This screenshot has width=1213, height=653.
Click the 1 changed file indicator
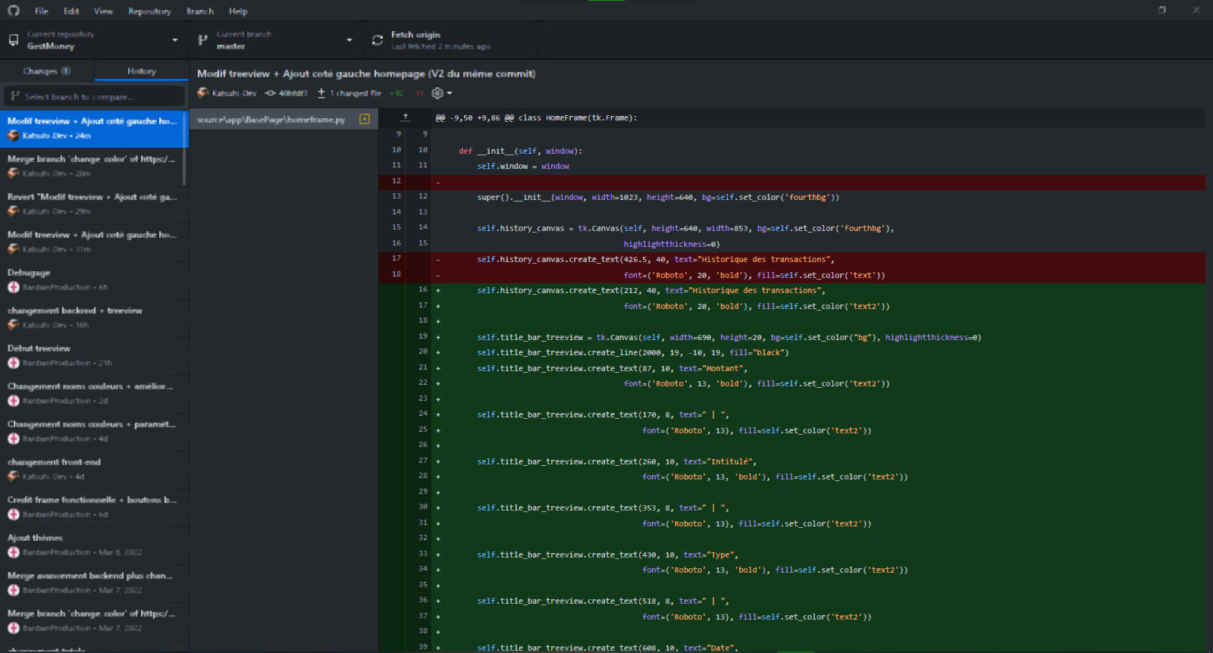[349, 93]
